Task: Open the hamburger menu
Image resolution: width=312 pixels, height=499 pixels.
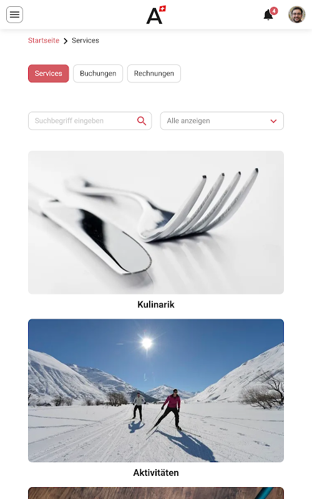Action: click(14, 14)
